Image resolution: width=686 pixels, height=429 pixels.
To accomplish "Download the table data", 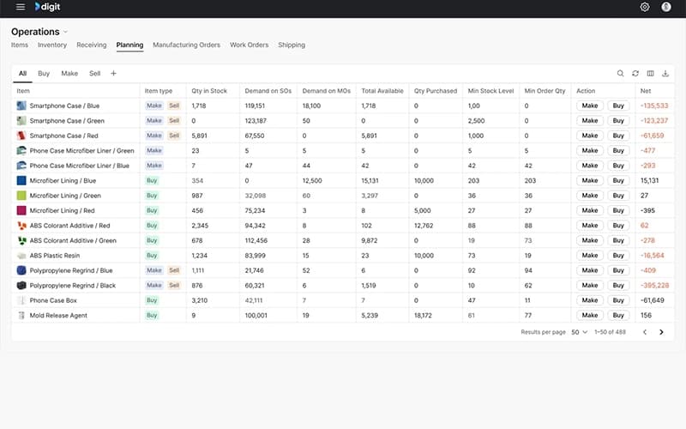I will pos(665,74).
